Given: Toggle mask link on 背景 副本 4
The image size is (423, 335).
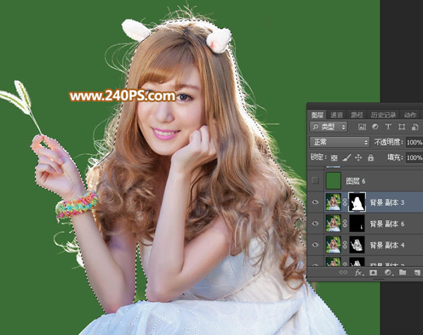Looking at the screenshot, I should click(345, 245).
